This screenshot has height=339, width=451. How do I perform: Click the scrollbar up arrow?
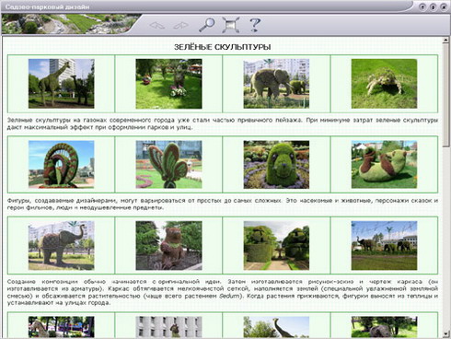(445, 40)
